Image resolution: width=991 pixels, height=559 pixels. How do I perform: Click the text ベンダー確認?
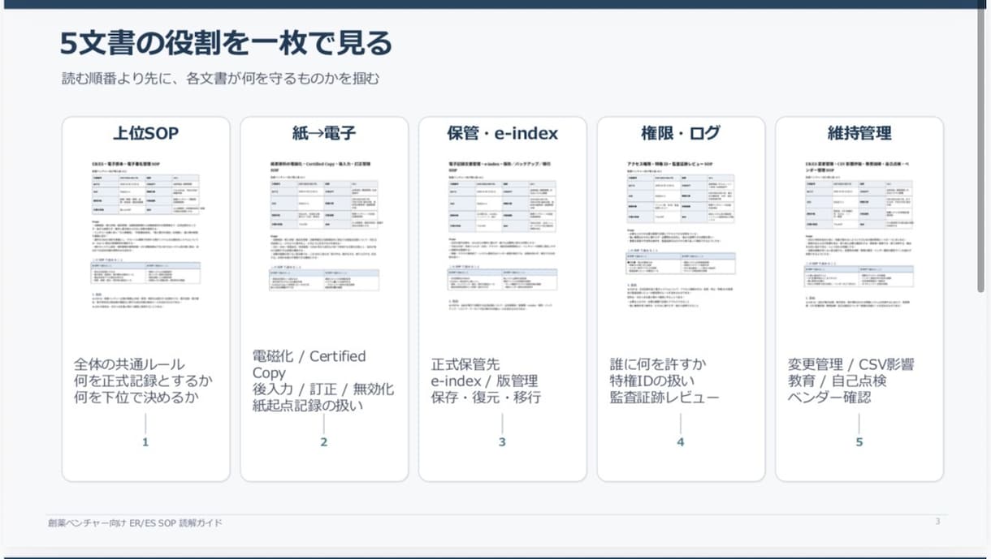click(x=829, y=398)
